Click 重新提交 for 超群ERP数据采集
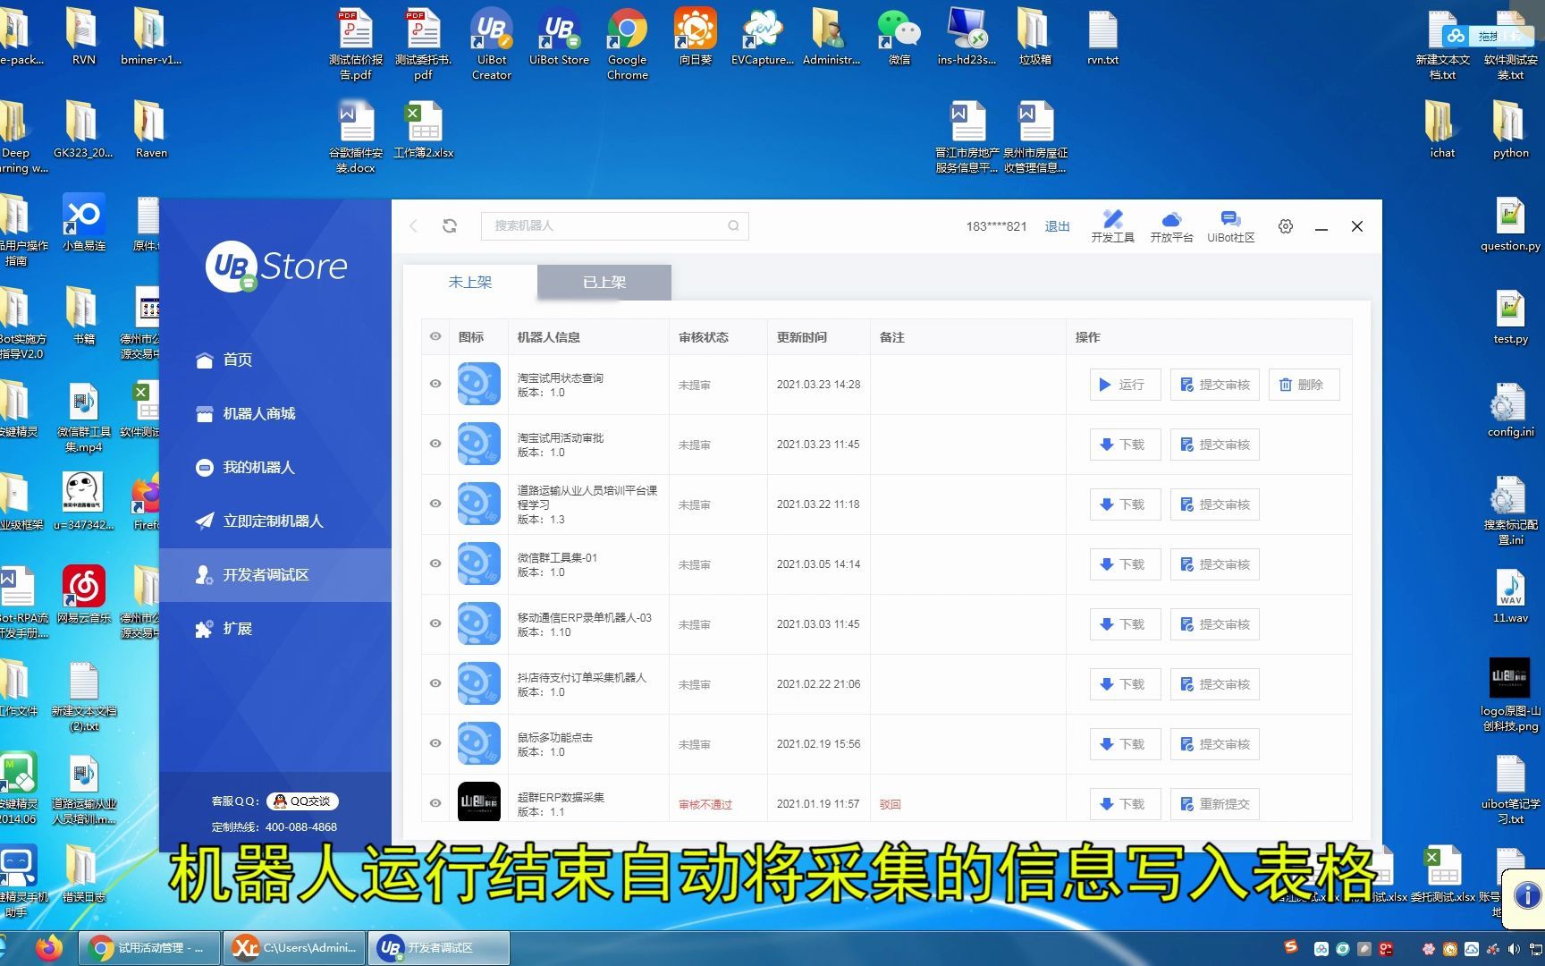 tap(1214, 804)
